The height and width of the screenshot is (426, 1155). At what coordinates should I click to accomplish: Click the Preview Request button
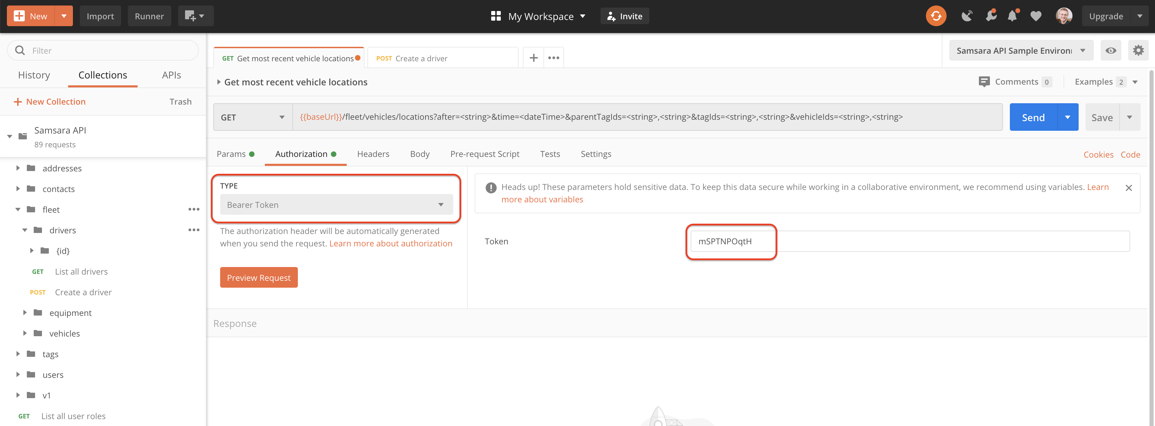coord(259,278)
